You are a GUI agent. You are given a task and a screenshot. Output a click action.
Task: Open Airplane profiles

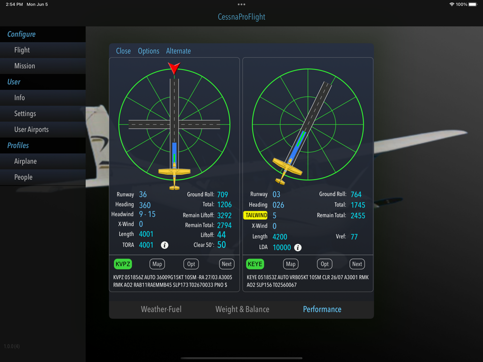tap(43, 161)
